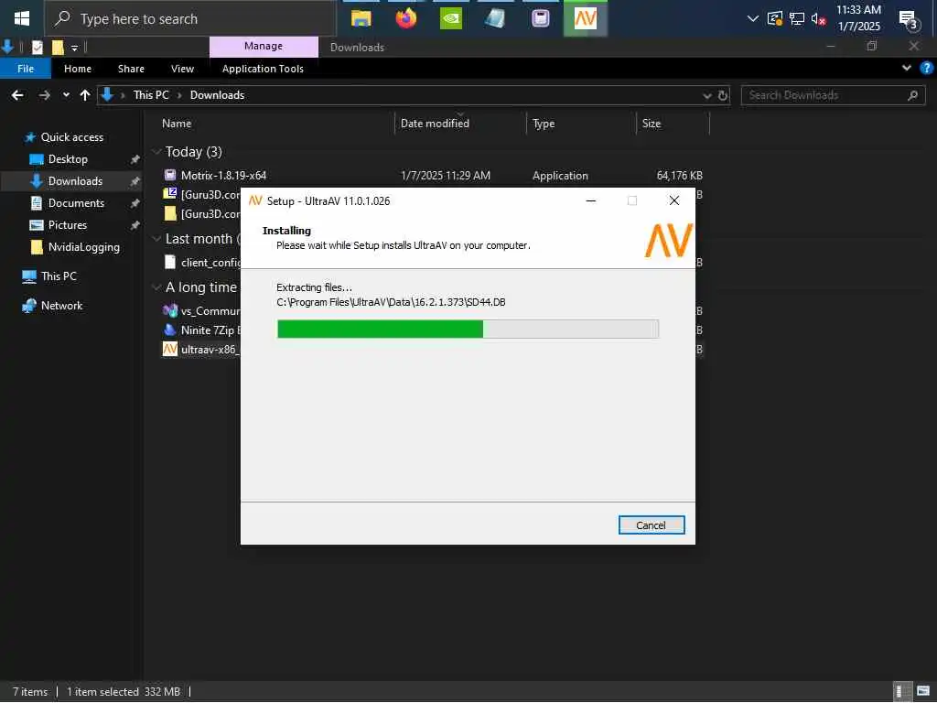Screen dimensions: 937x703
Task: Open NvidiaLogging folder in navigation pane
Action: pos(83,247)
